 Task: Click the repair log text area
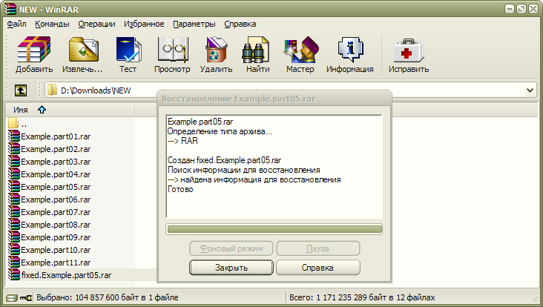click(x=274, y=166)
